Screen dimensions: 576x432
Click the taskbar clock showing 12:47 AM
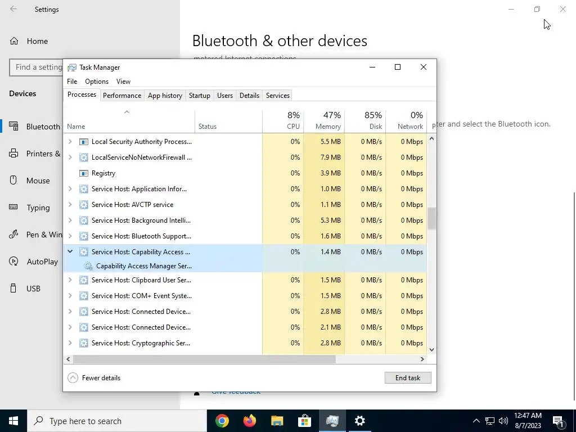pos(528,421)
